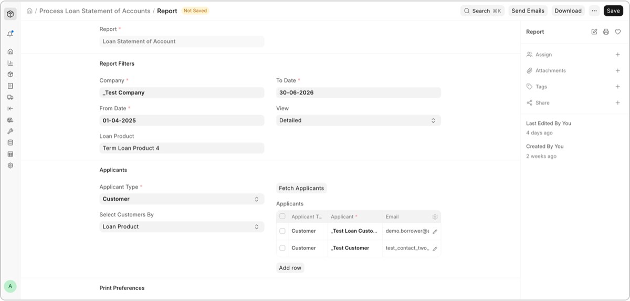This screenshot has height=301, width=630.
Task: Add row to Applicants table
Action: pyautogui.click(x=290, y=268)
